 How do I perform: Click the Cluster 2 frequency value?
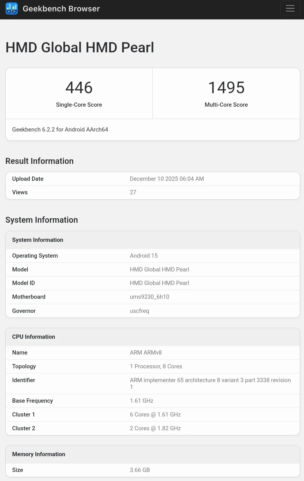pyautogui.click(x=155, y=428)
